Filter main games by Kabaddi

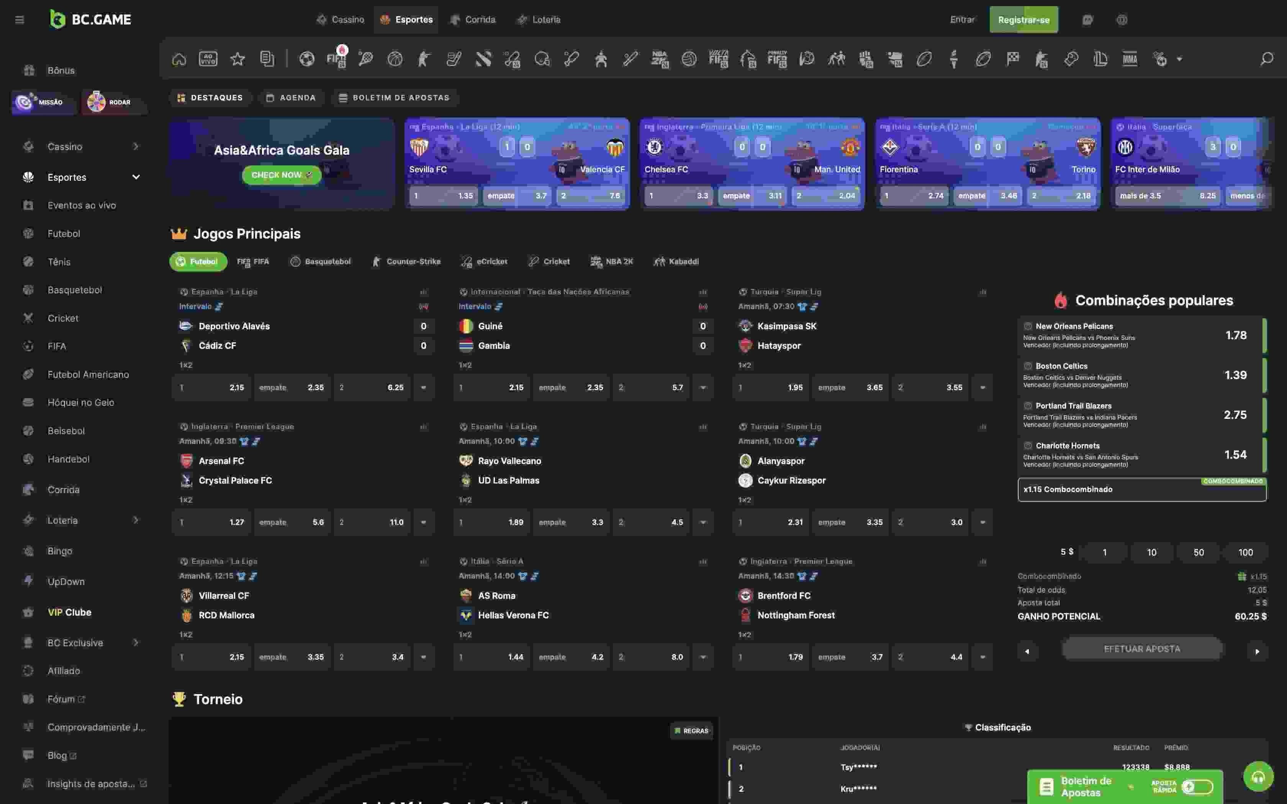coord(676,261)
